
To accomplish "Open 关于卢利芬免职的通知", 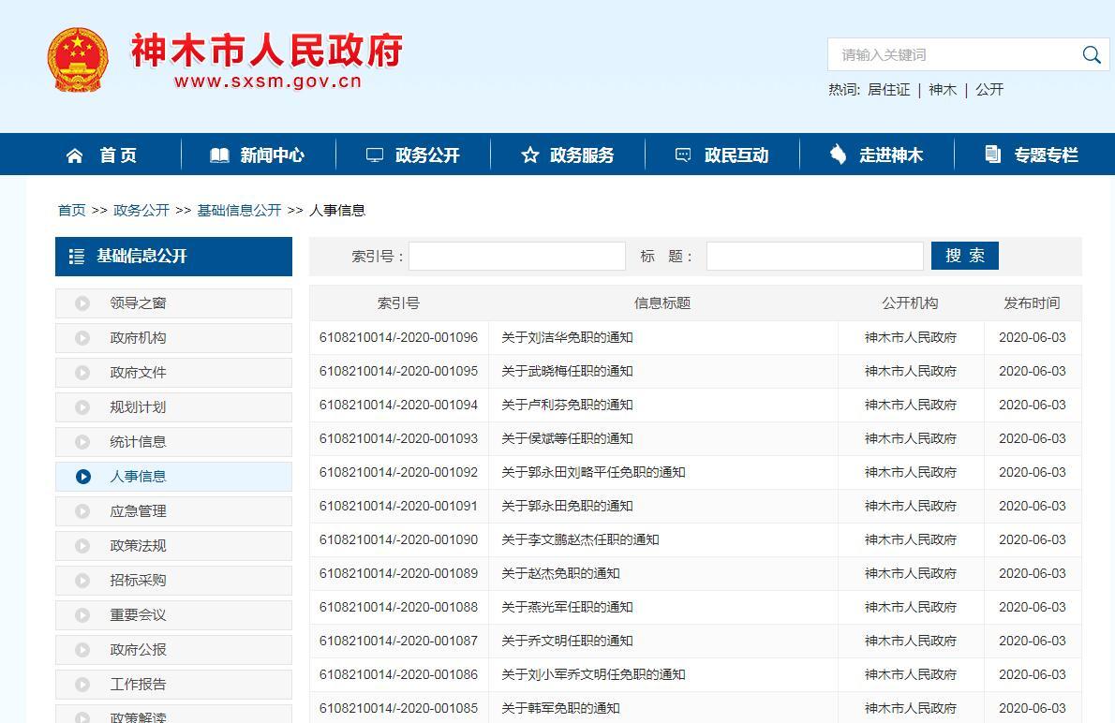I will coord(568,406).
